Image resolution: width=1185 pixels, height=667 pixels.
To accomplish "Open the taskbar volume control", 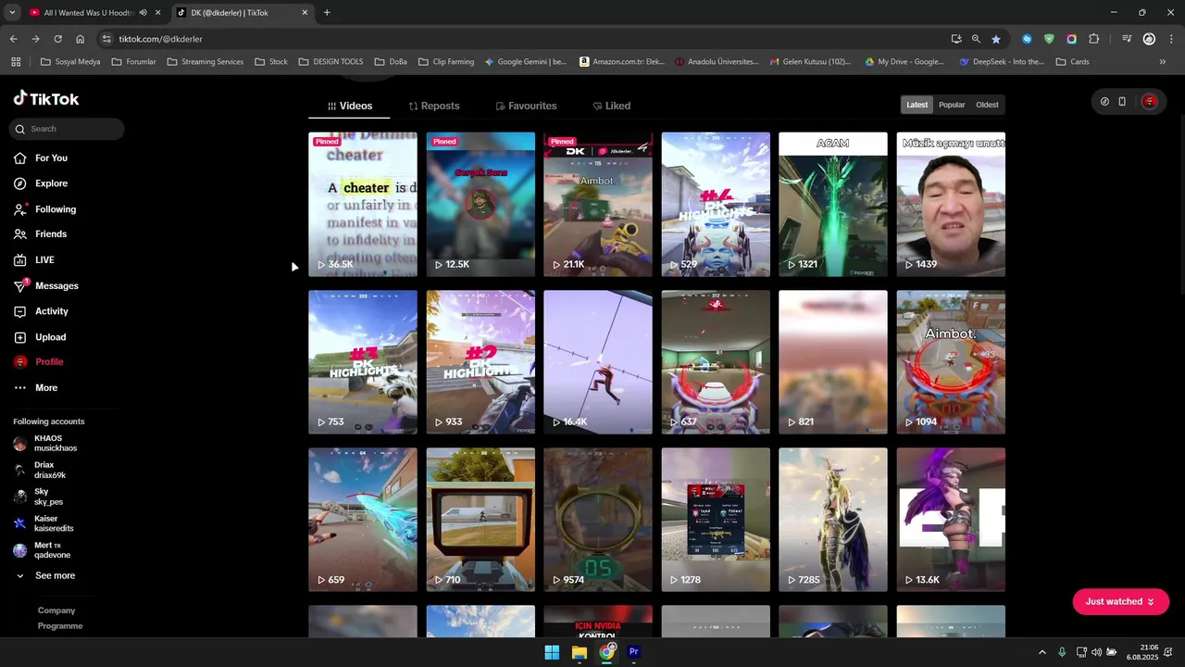I will pyautogui.click(x=1096, y=652).
